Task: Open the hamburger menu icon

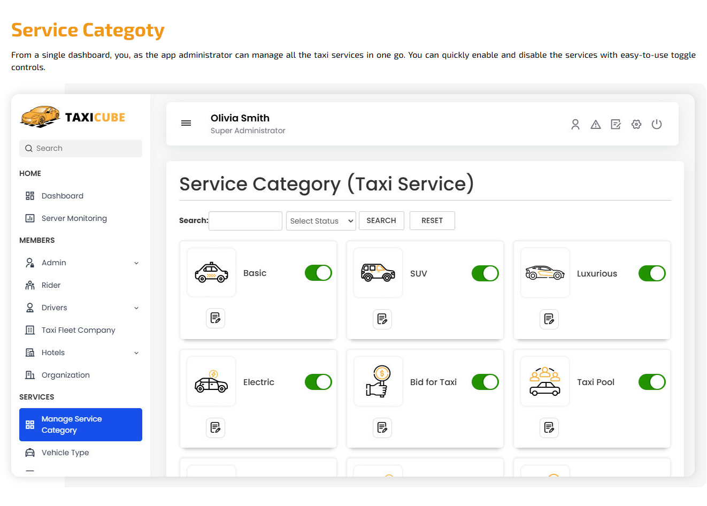Action: tap(186, 123)
